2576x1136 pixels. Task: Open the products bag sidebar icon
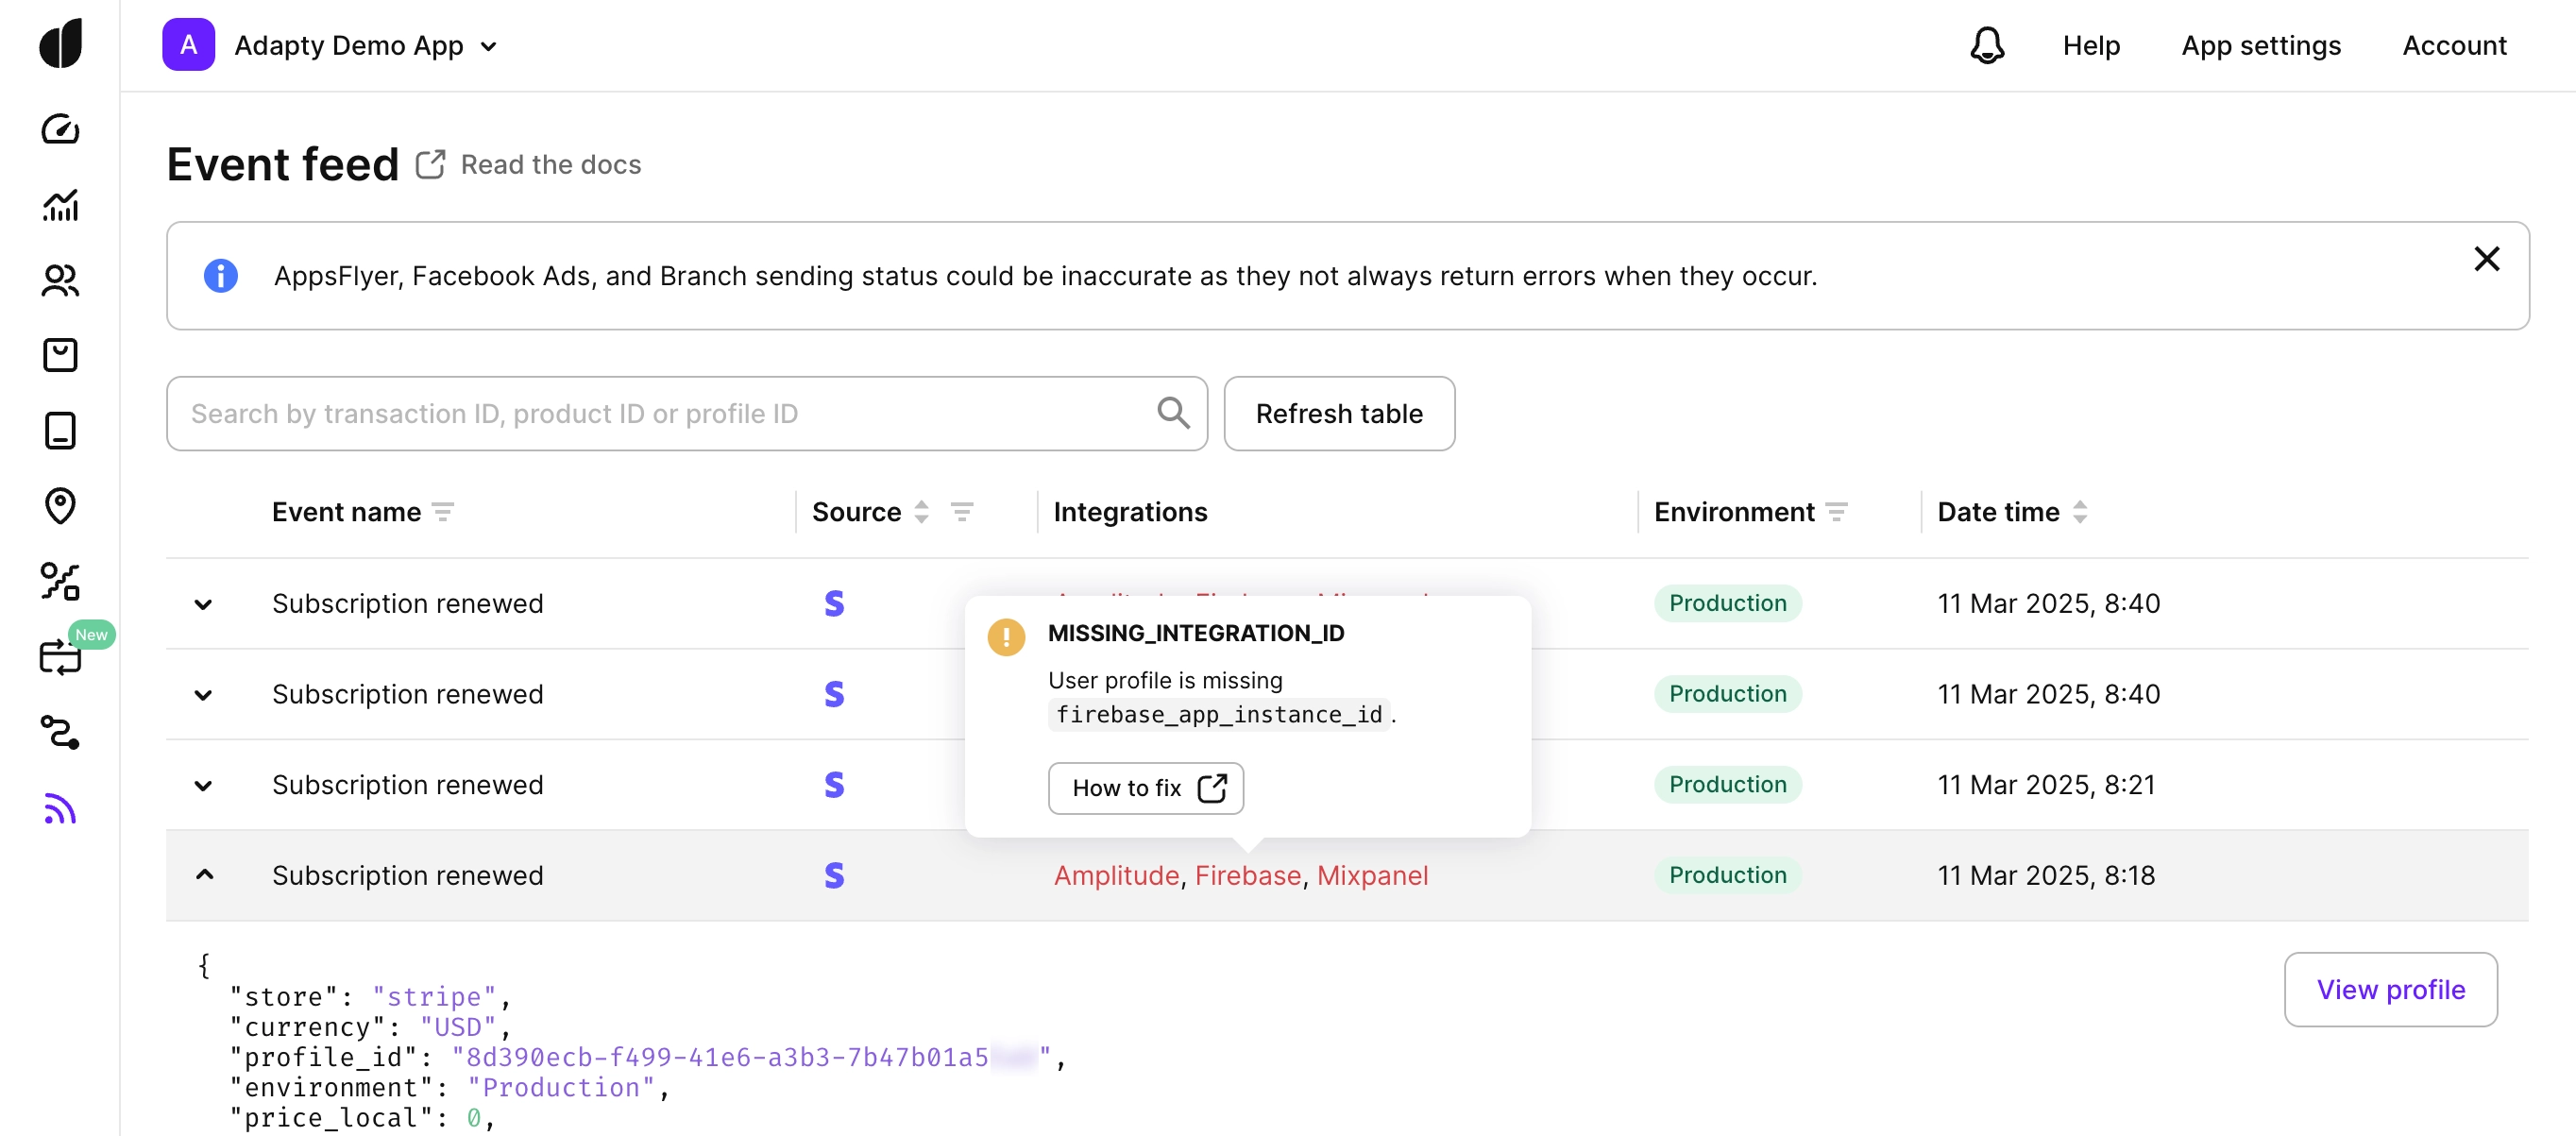point(60,355)
